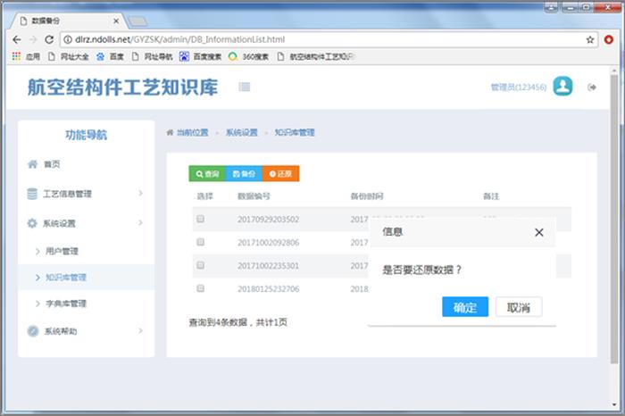Open 用户管理 in the sidebar
This screenshot has height=416, width=625.
[x=62, y=251]
